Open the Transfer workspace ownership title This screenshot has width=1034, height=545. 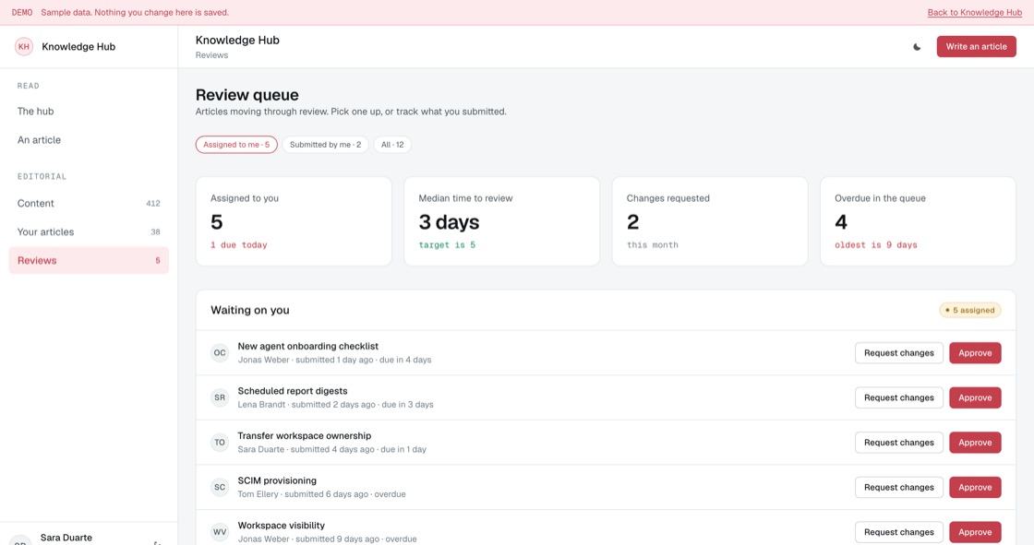(304, 435)
